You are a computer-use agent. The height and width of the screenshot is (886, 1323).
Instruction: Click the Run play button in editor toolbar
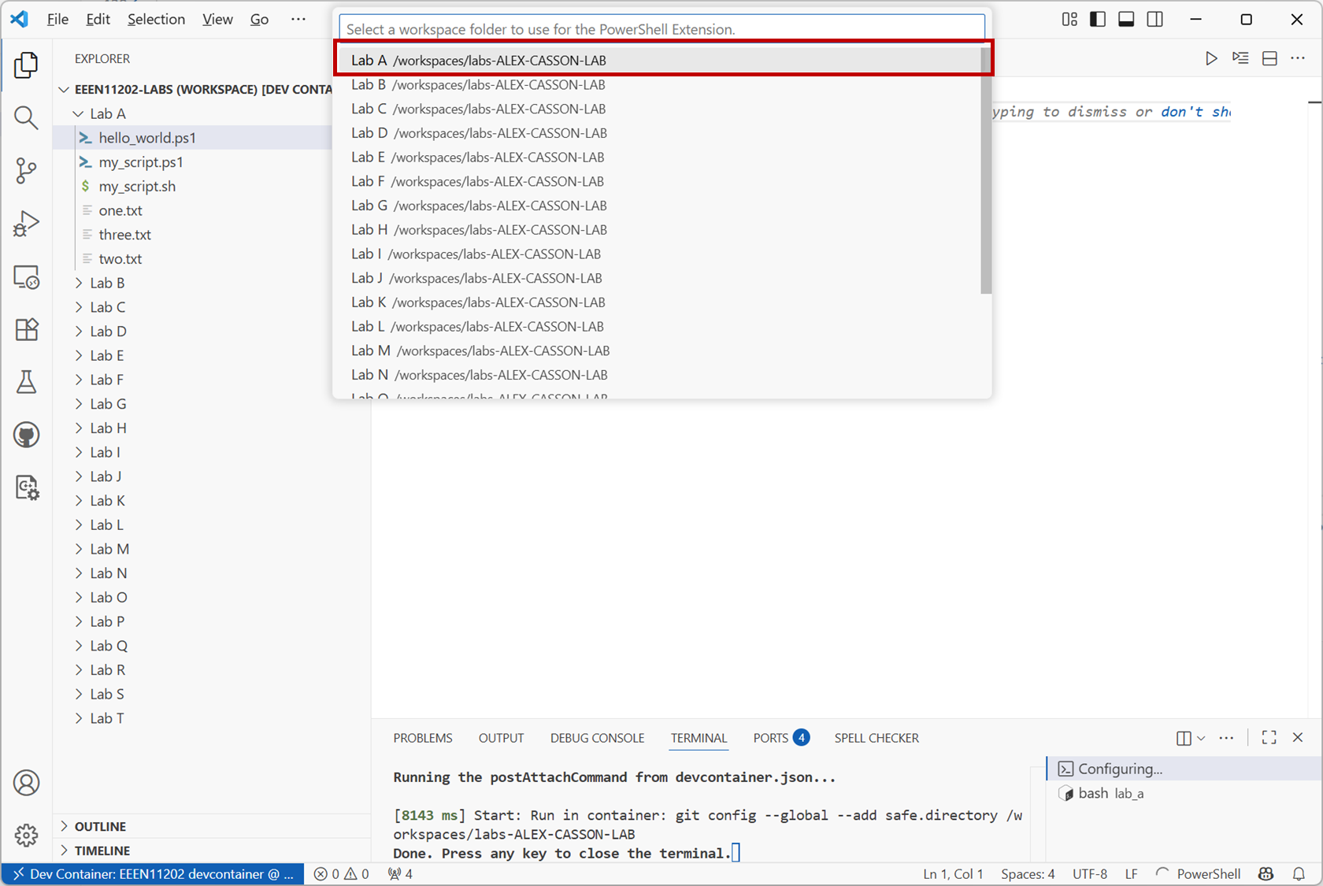click(x=1211, y=58)
